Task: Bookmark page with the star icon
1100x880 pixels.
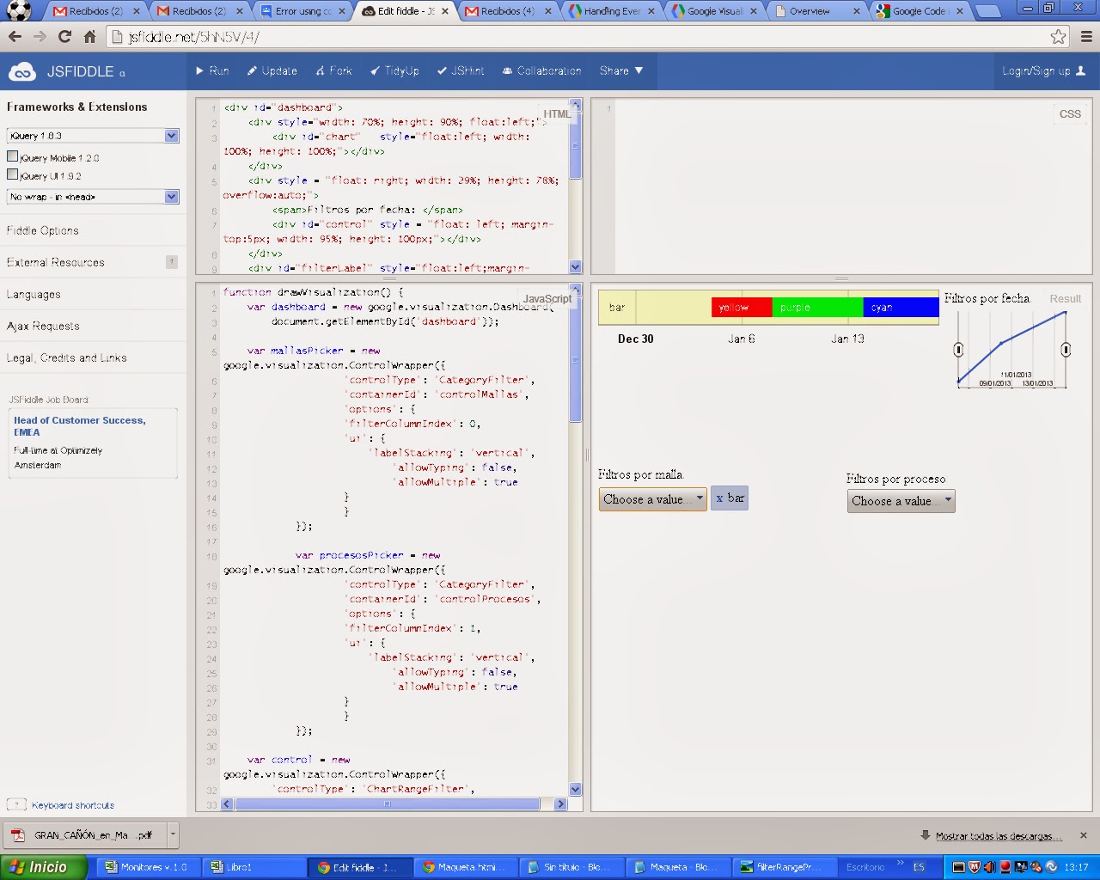Action: (x=1058, y=37)
